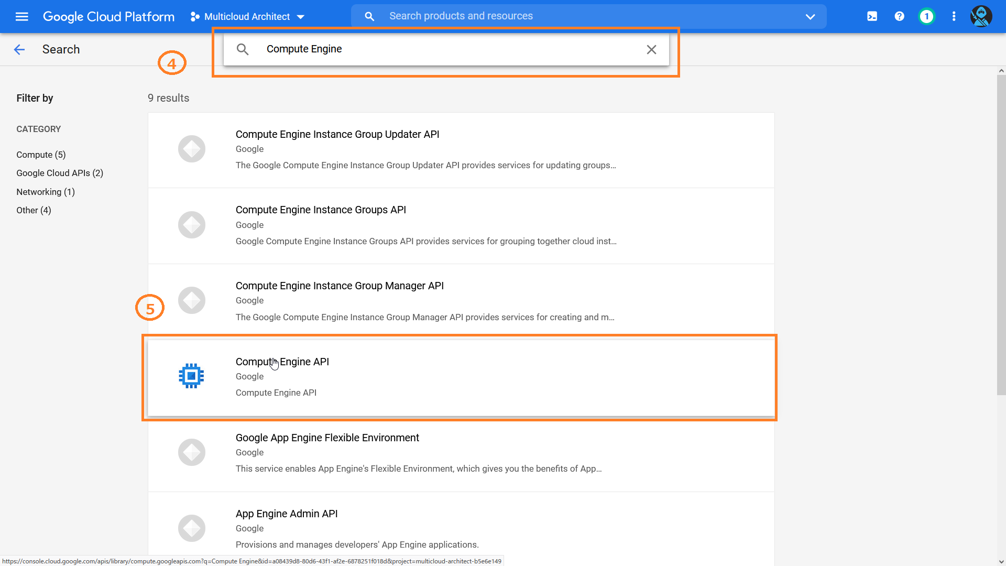Click the scrollbar up arrow
This screenshot has height=566, width=1006.
pyautogui.click(x=1001, y=70)
